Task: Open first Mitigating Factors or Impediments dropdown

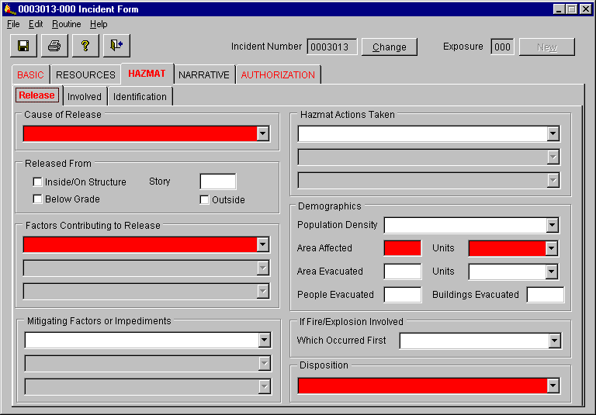Action: coord(264,340)
